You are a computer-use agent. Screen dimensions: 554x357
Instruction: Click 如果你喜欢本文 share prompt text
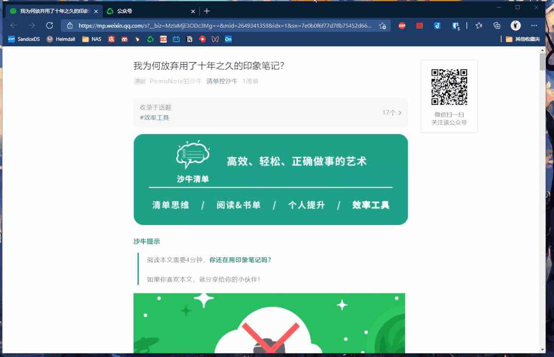tap(203, 279)
